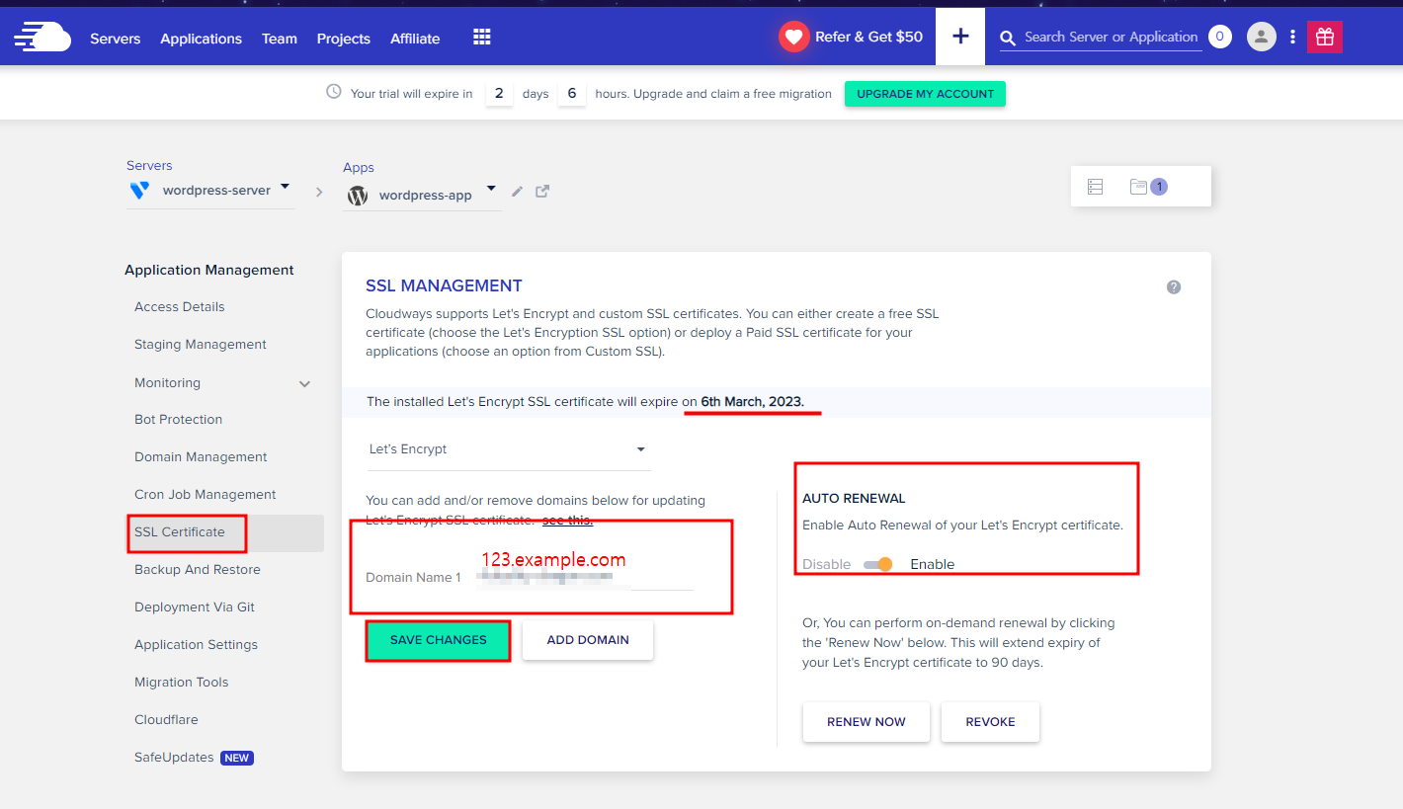Click Refer & Get $50 link
1403x809 pixels.
(x=869, y=38)
